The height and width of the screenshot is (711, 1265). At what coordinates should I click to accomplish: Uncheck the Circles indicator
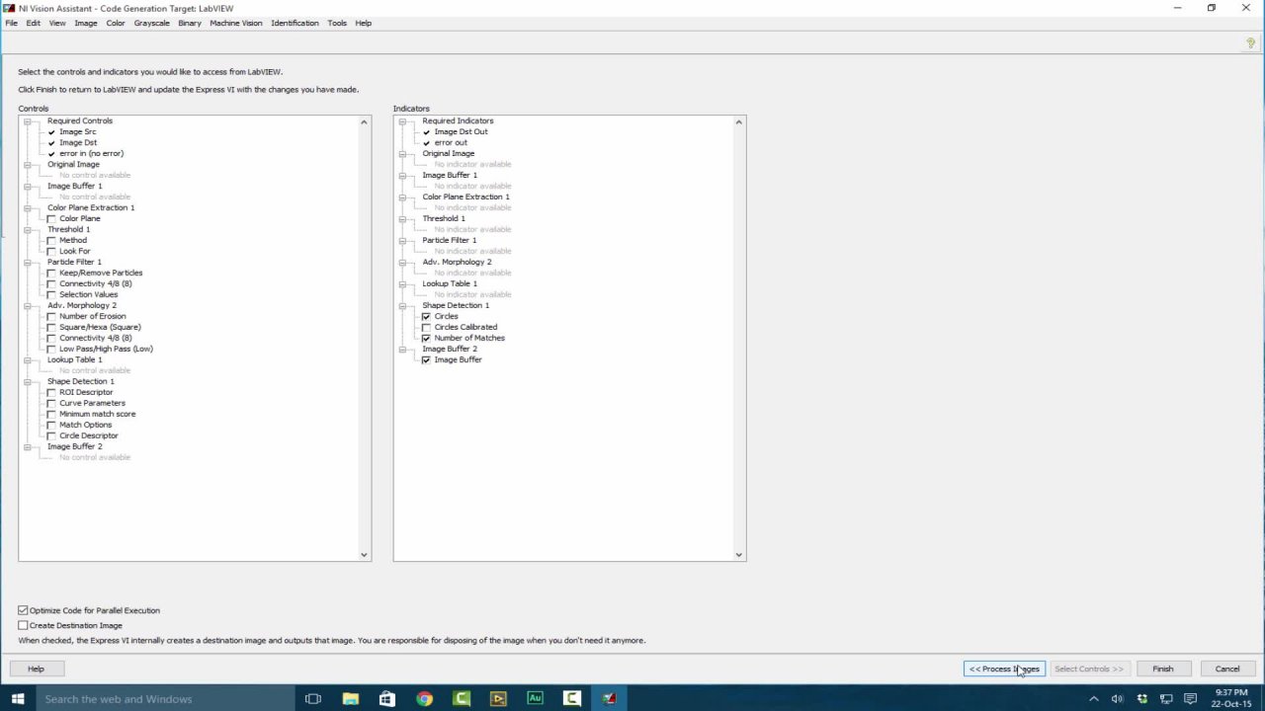426,316
